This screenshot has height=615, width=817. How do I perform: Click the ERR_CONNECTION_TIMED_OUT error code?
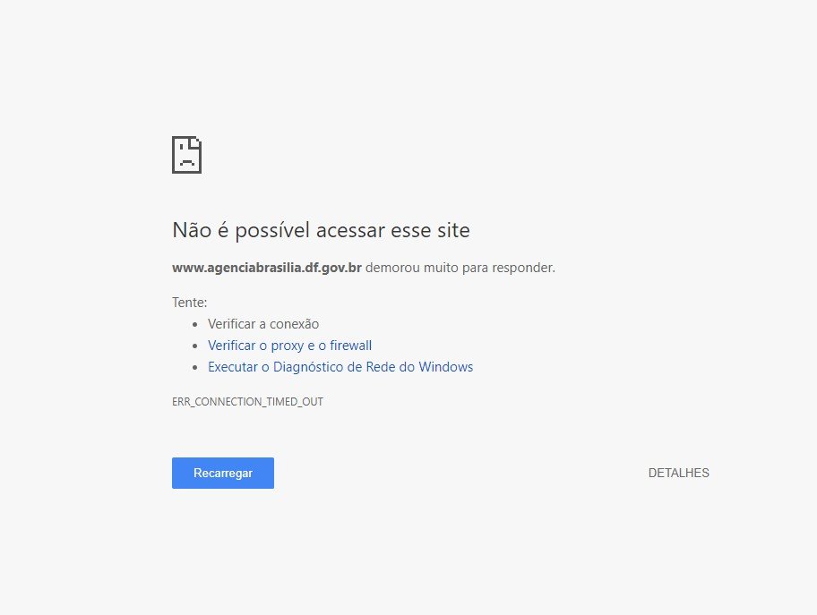[247, 401]
